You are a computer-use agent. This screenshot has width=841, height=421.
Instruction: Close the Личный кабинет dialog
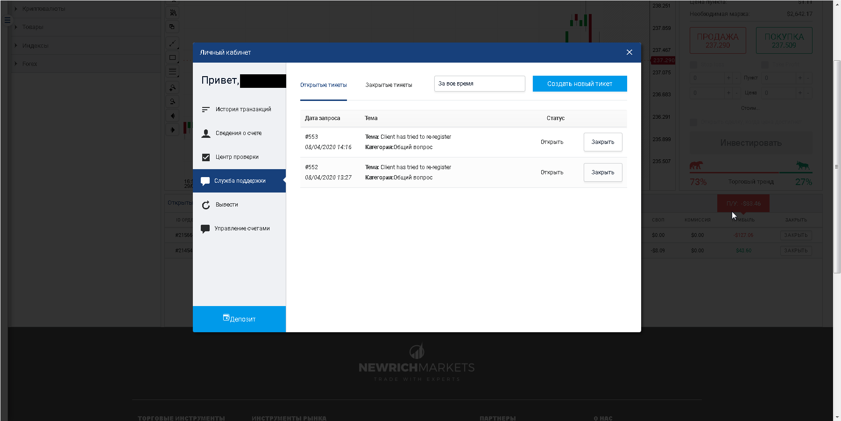point(629,52)
